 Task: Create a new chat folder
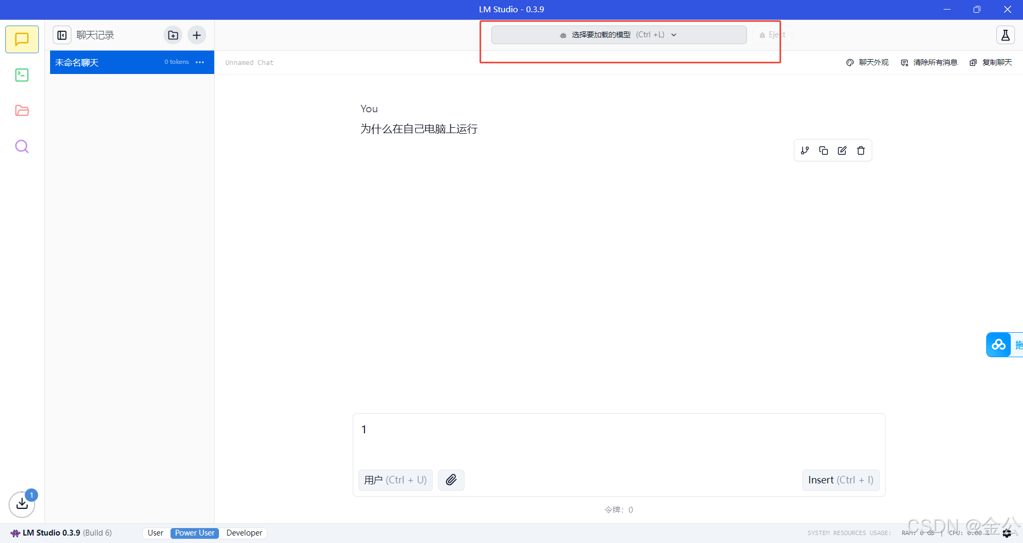click(x=173, y=35)
